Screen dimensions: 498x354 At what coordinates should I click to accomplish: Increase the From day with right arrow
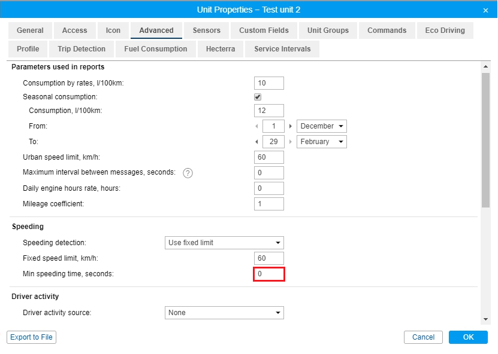pyautogui.click(x=291, y=126)
